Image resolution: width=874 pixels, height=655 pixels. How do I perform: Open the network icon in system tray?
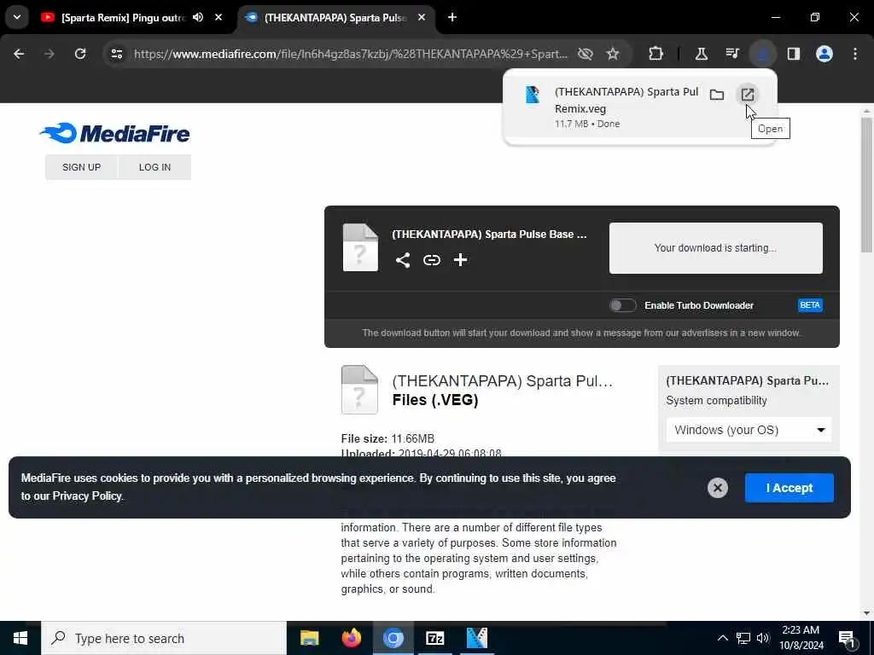(743, 638)
